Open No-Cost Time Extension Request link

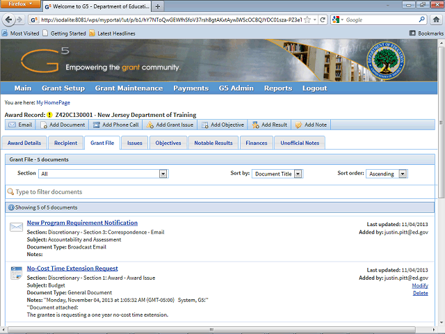pos(72,269)
